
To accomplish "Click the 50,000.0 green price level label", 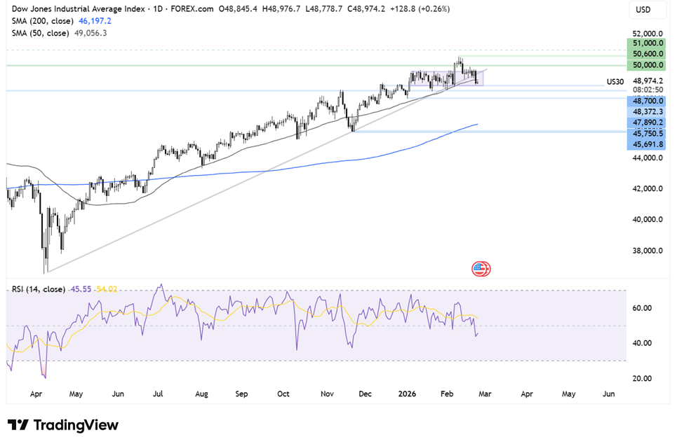I will point(646,65).
